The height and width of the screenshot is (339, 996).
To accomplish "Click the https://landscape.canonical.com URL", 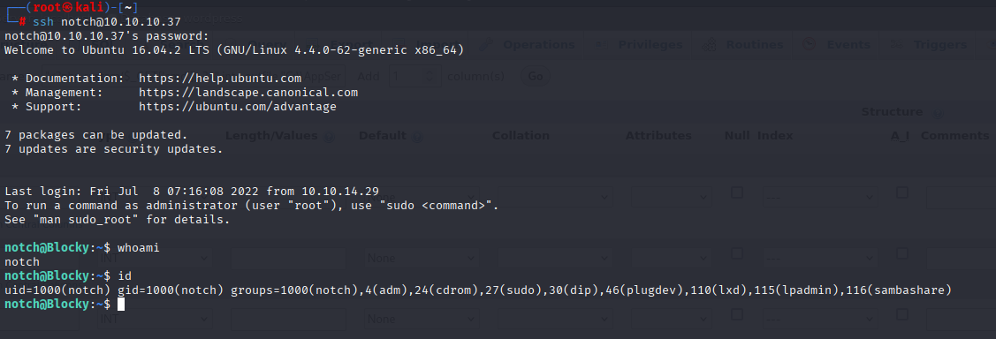I will tap(248, 93).
